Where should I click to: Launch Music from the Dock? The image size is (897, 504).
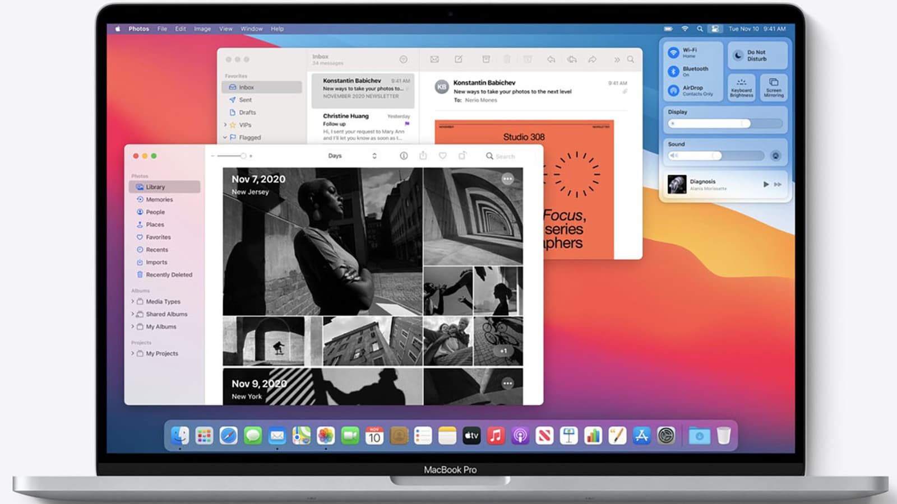[x=496, y=435]
